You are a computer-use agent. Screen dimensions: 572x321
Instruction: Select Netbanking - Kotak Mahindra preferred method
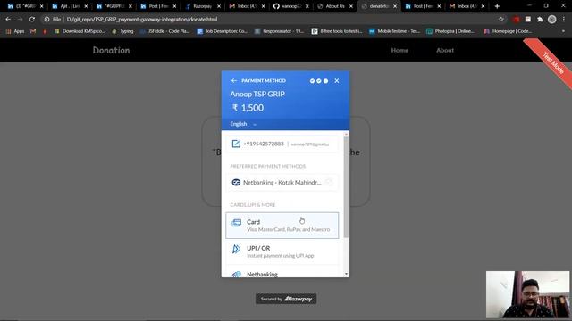pyautogui.click(x=282, y=182)
